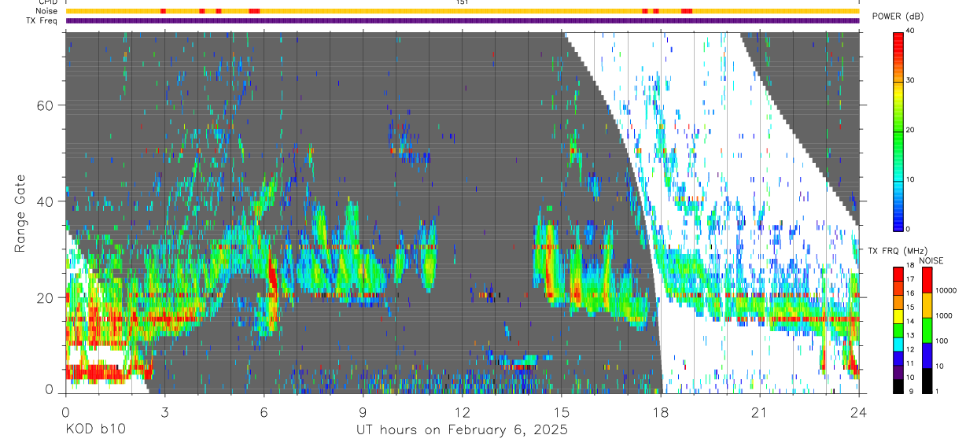Click the 'TX FRQ (MHz)' legend title
The image size is (966, 446).
(x=897, y=251)
